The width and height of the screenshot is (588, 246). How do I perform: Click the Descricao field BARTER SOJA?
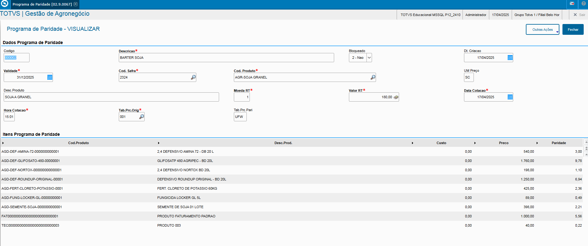tap(226, 58)
